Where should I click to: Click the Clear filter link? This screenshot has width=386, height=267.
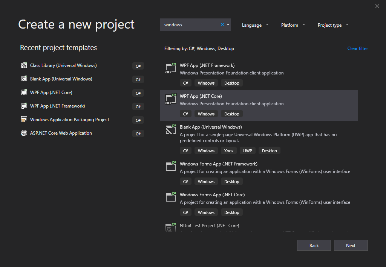tap(357, 49)
